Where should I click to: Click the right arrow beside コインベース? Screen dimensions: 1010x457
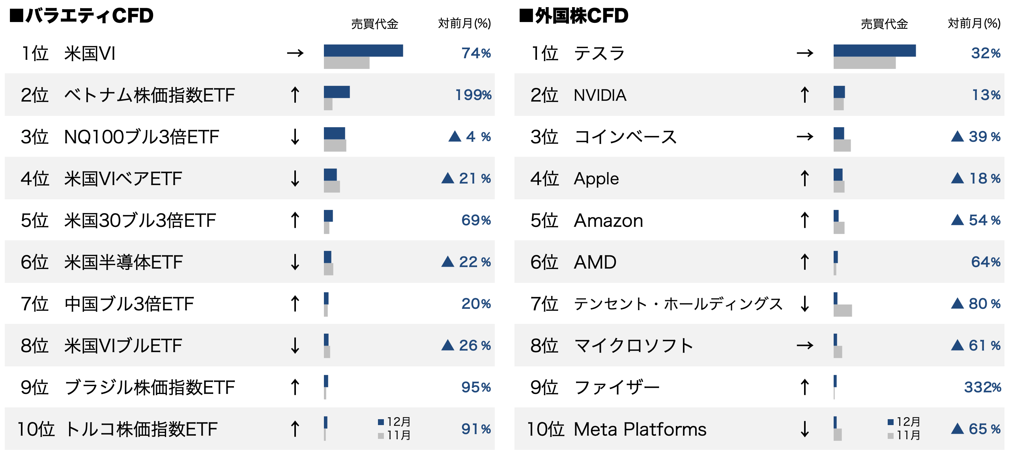point(805,137)
